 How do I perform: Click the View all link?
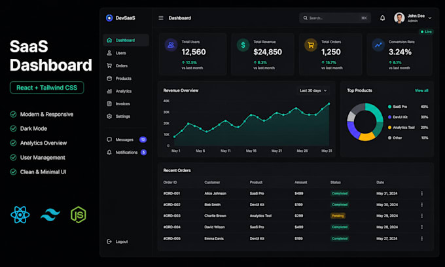[x=421, y=90]
